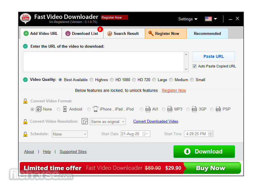
Task: Click the Convert Video Resolution icon
Action: 85,122
